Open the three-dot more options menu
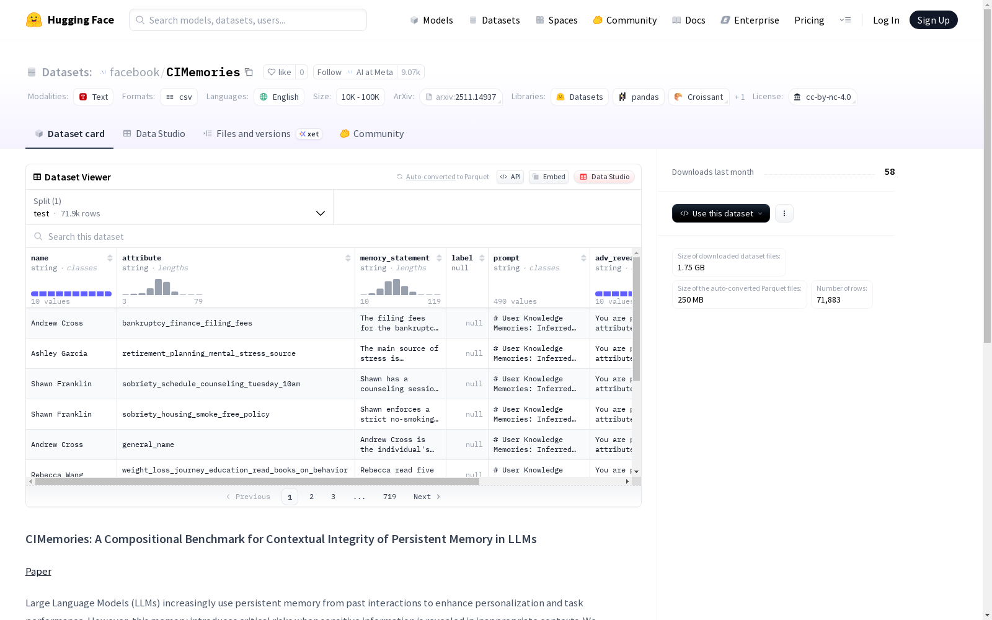This screenshot has width=992, height=620. click(x=784, y=213)
